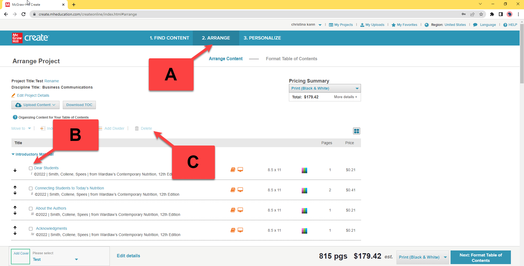524x266 pixels.
Task: Open the Pricing Summary print format dropdown
Action: tap(325, 88)
